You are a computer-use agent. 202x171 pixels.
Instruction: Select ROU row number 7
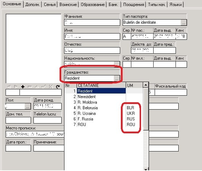(x=104, y=124)
